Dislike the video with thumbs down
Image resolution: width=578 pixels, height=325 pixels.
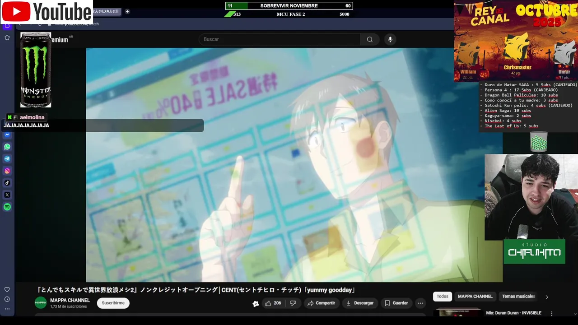click(293, 303)
